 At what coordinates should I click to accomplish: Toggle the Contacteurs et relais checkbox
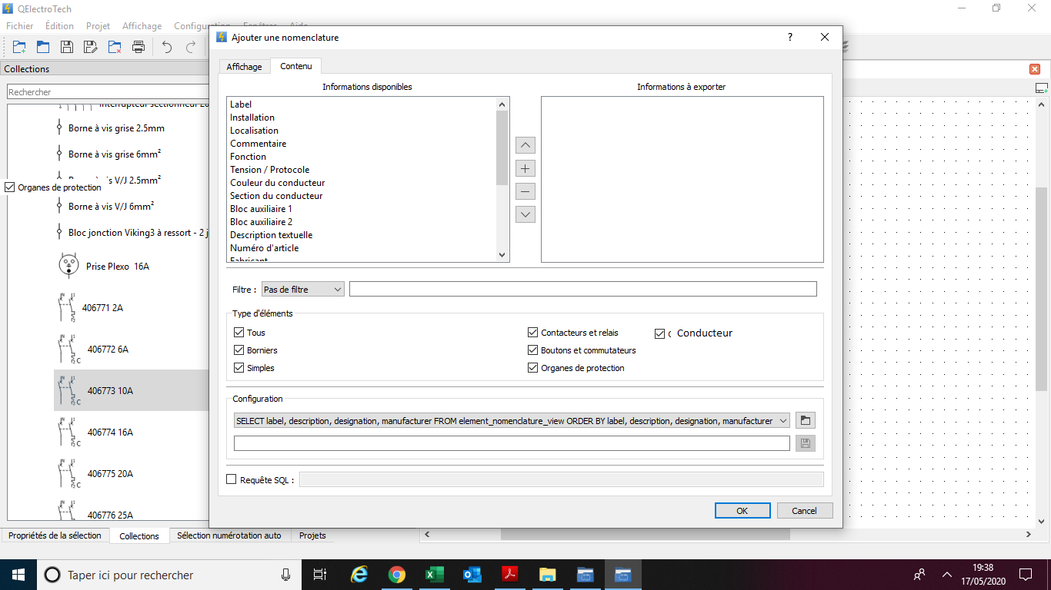(532, 333)
